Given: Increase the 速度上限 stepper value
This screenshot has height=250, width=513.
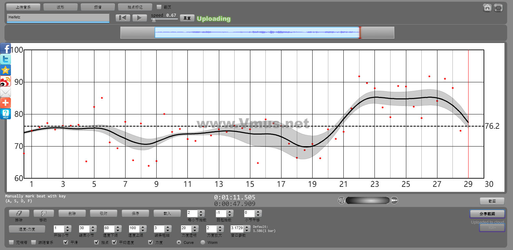Looking at the screenshot, I should 143,227.
